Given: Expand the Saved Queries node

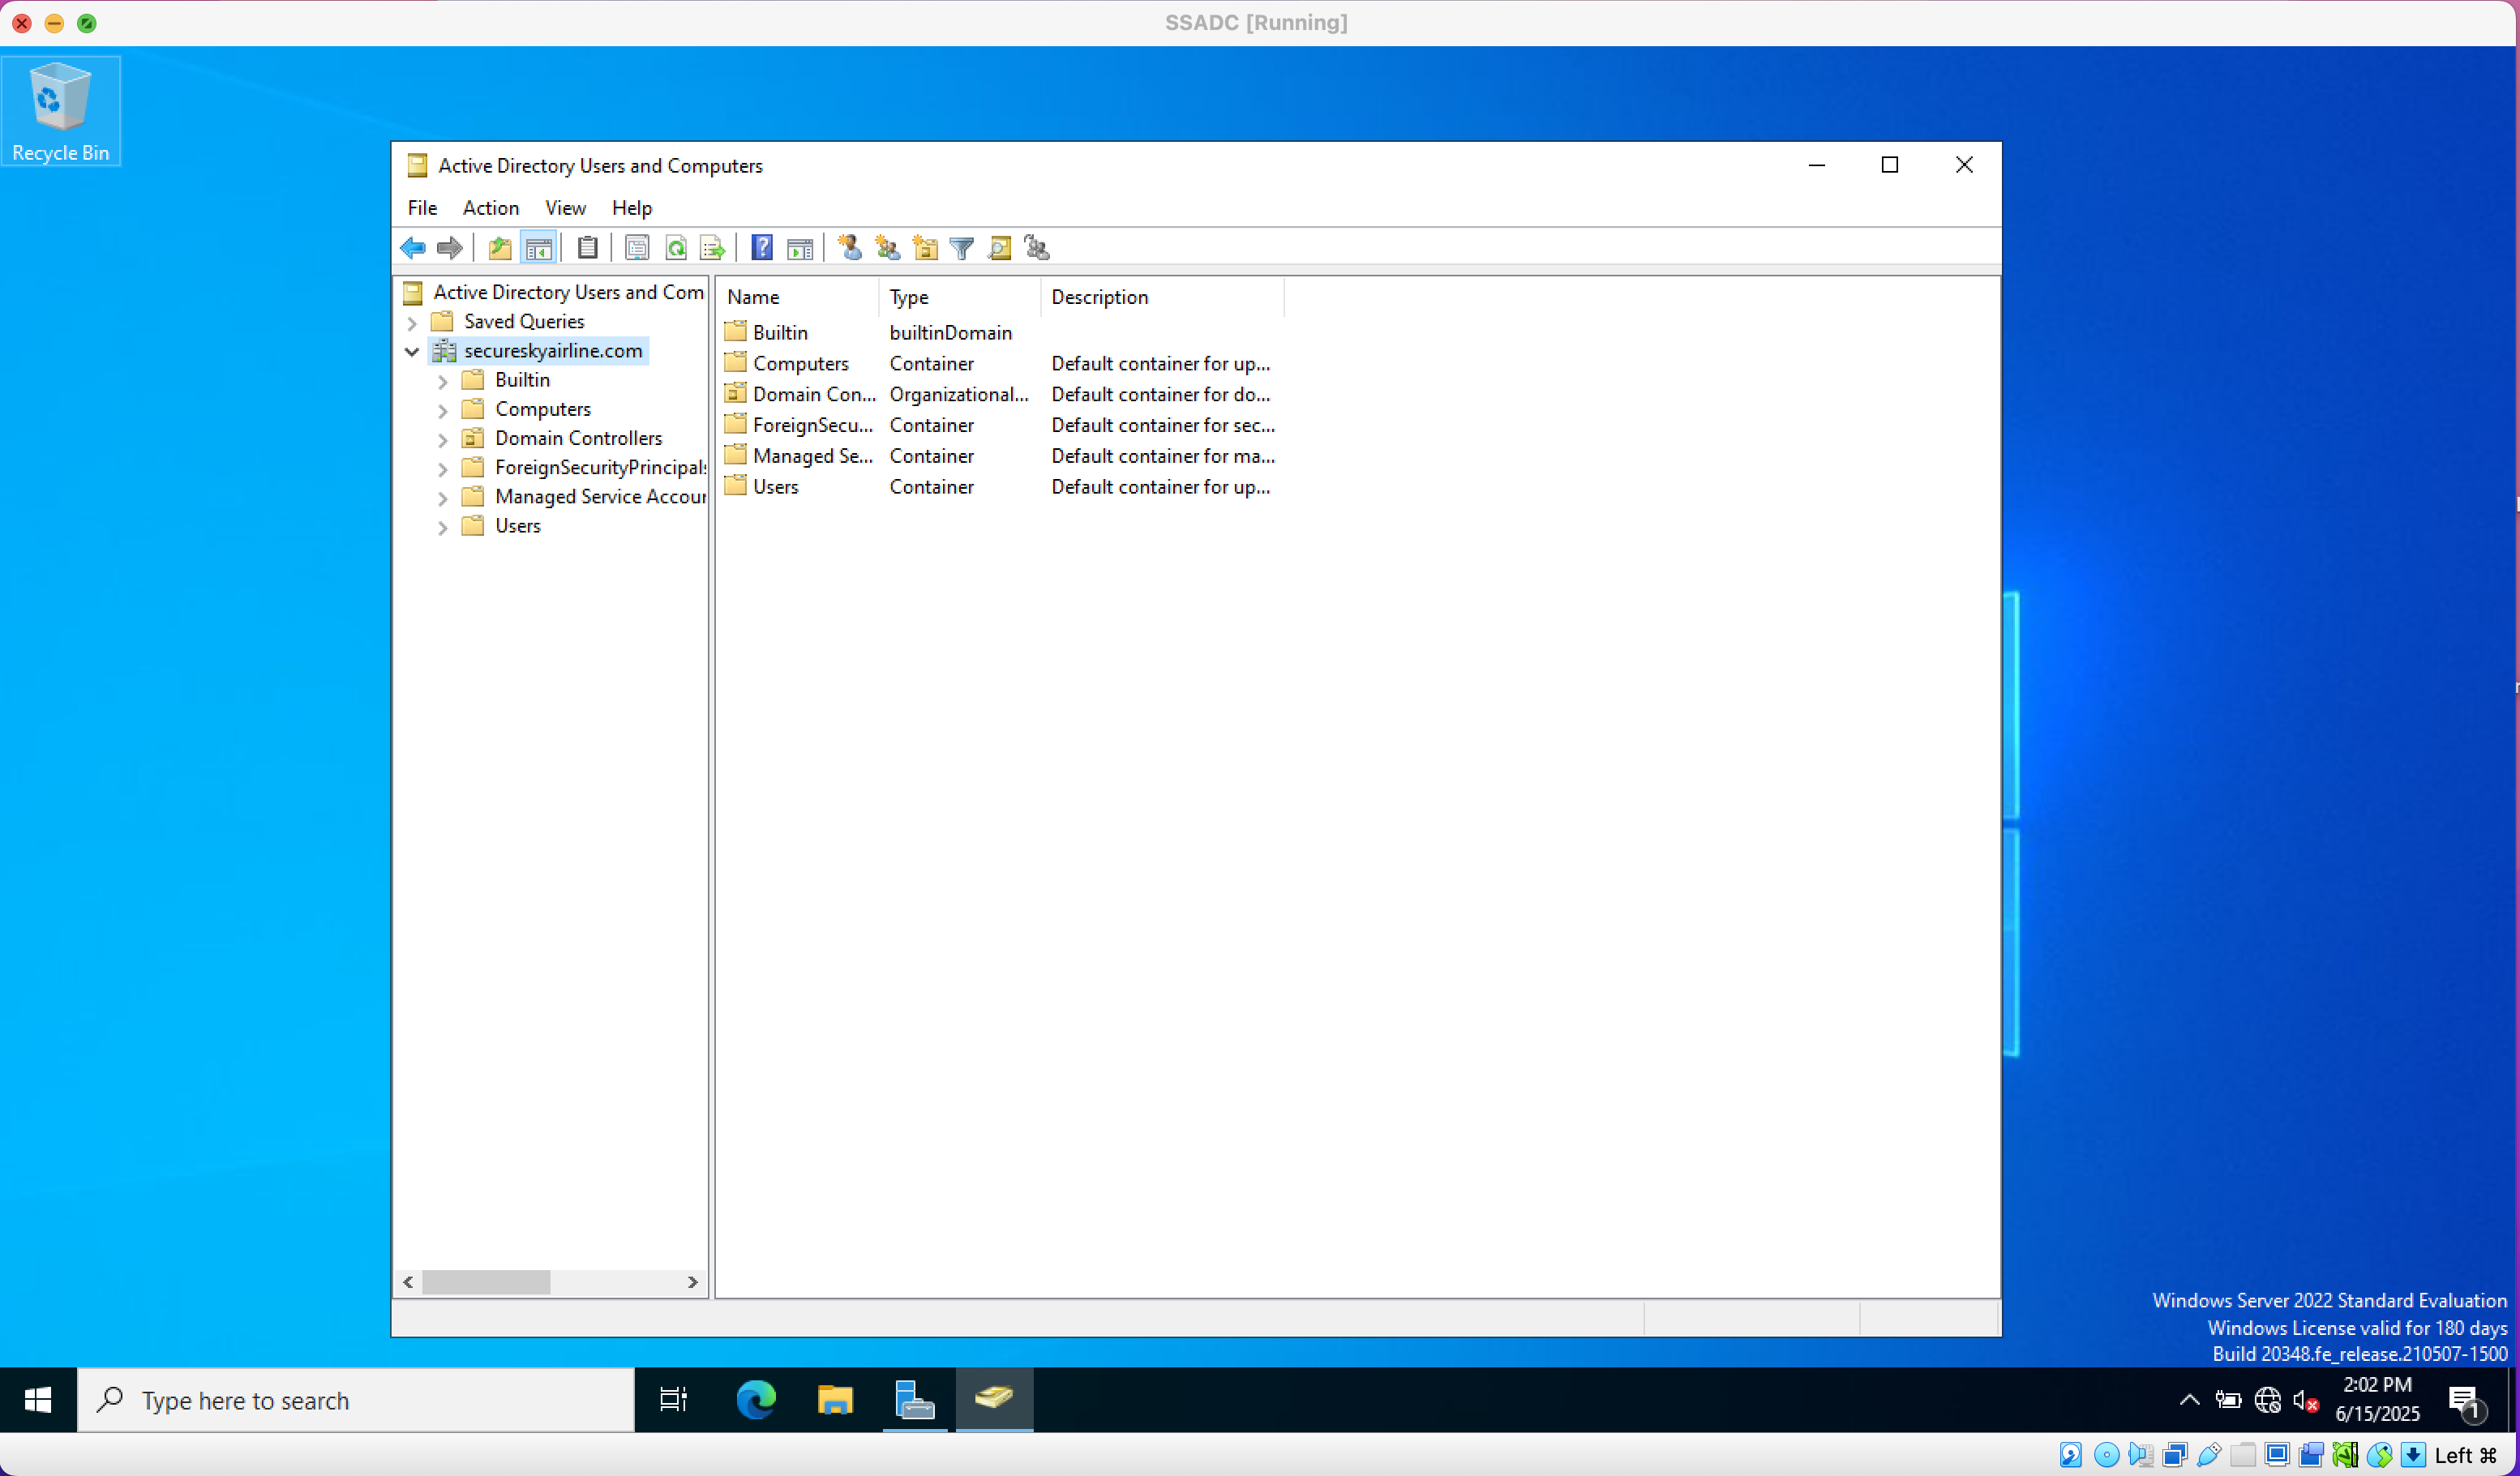Looking at the screenshot, I should (412, 323).
